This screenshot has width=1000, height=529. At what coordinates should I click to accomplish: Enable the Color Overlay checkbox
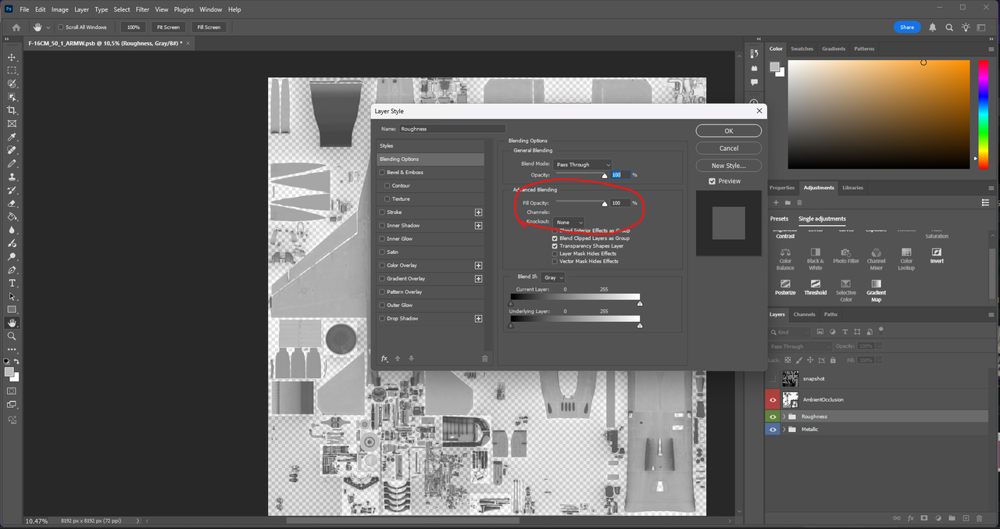click(x=382, y=265)
